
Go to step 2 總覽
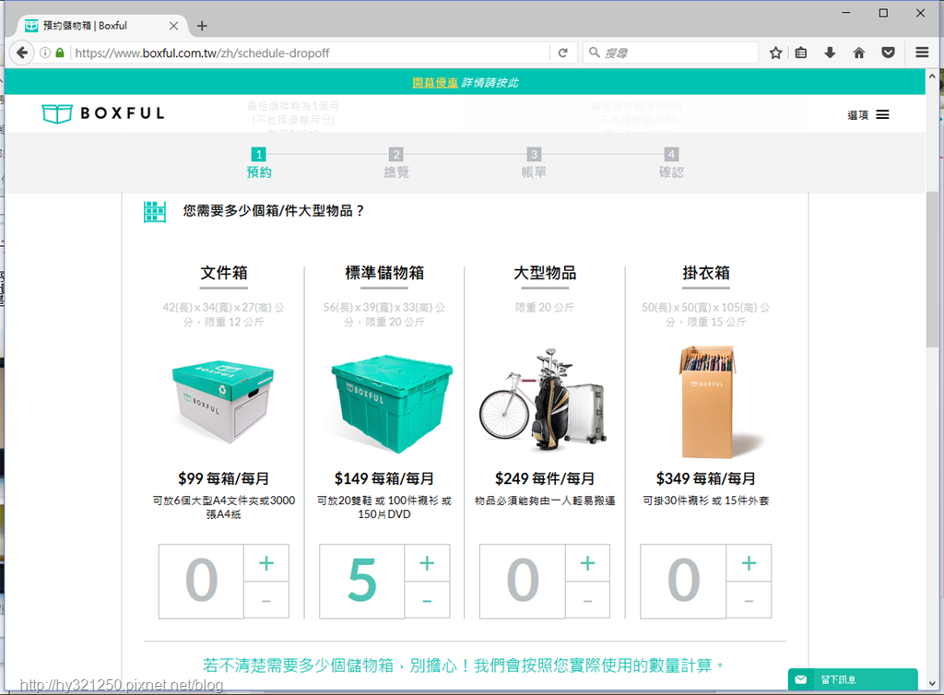(396, 163)
